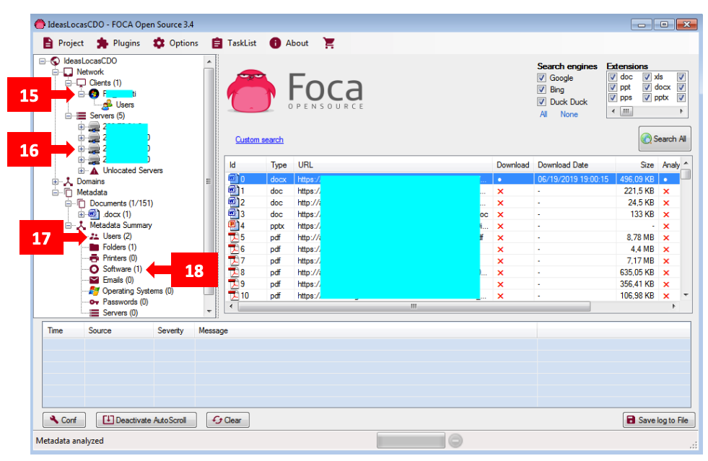Click the Servers (5) icon under Network
This screenshot has height=461, width=708.
[x=82, y=115]
